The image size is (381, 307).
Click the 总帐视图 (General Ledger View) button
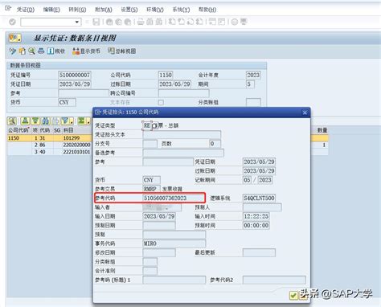click(122, 51)
